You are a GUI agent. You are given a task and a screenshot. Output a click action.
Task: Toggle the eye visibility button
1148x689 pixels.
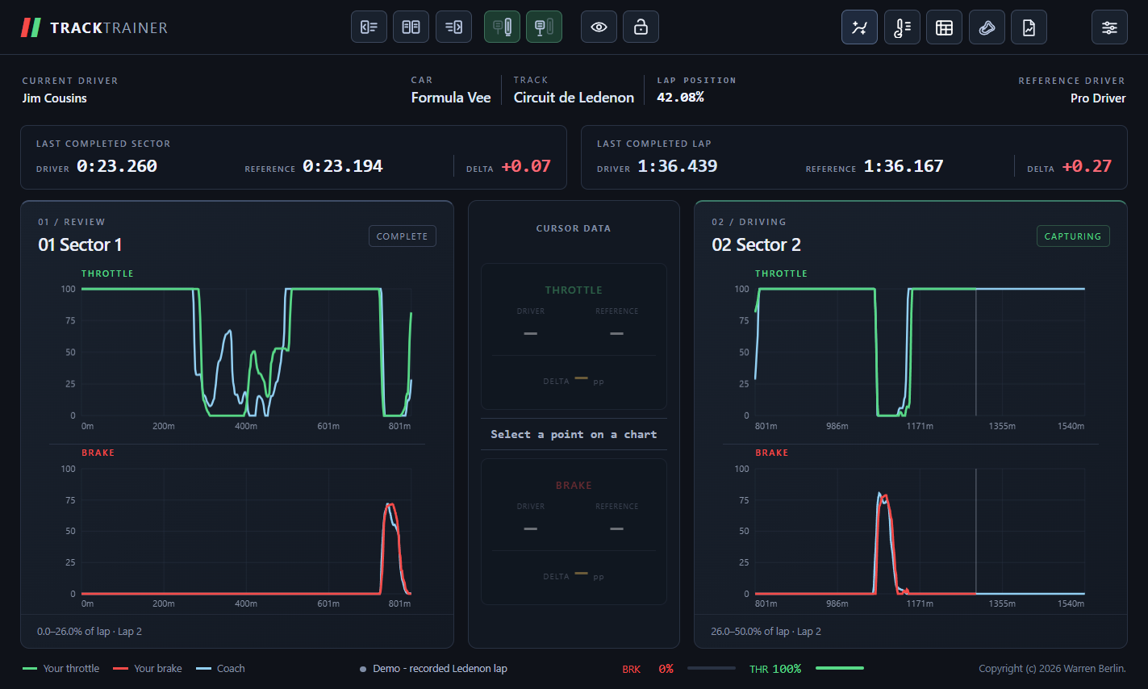click(599, 27)
